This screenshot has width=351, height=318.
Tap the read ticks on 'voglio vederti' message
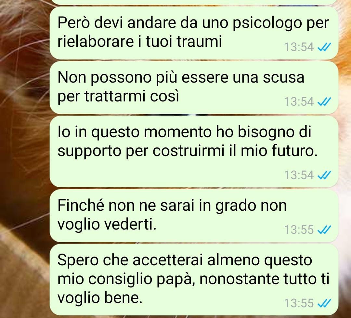point(324,230)
